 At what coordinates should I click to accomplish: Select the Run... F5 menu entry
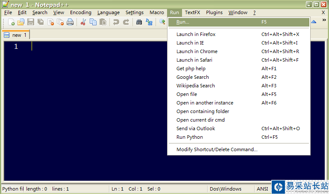(239, 22)
